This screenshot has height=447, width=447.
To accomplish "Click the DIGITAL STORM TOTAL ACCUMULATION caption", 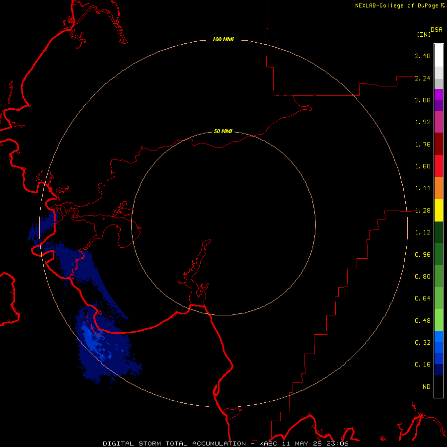I will tap(174, 444).
